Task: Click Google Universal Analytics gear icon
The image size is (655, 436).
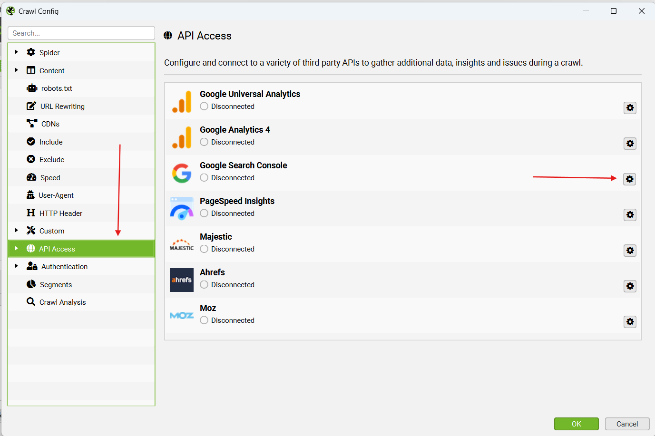Action: tap(630, 108)
